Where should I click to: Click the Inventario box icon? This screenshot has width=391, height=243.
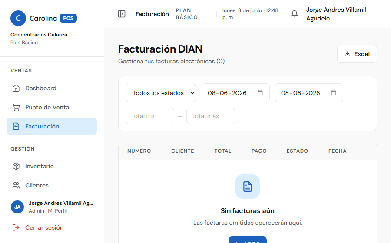pos(16,166)
